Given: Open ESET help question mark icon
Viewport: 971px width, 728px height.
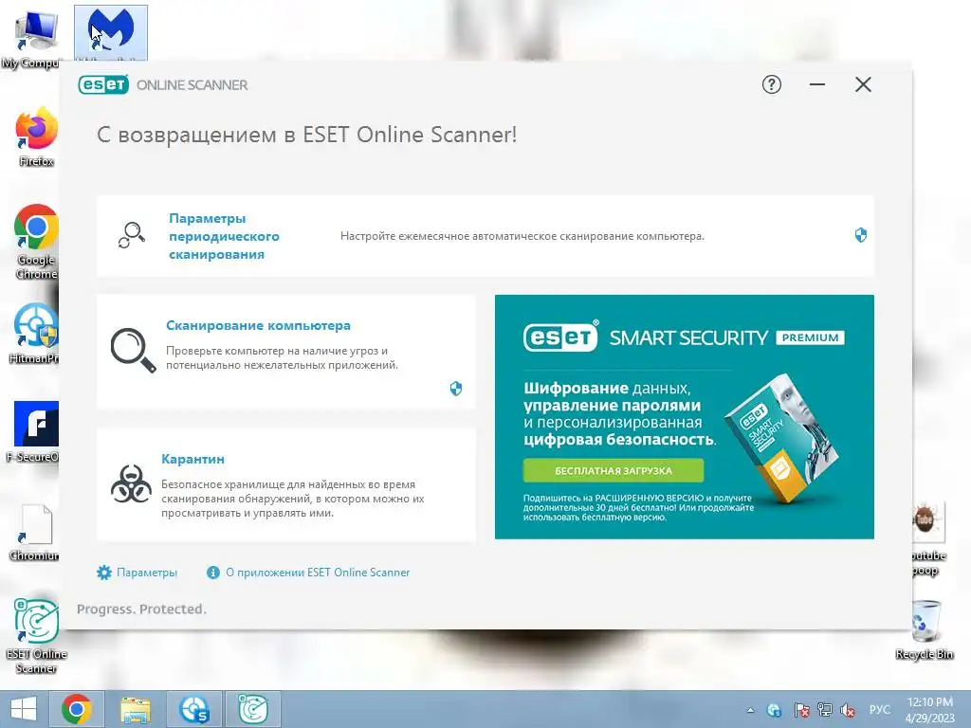Looking at the screenshot, I should (771, 84).
